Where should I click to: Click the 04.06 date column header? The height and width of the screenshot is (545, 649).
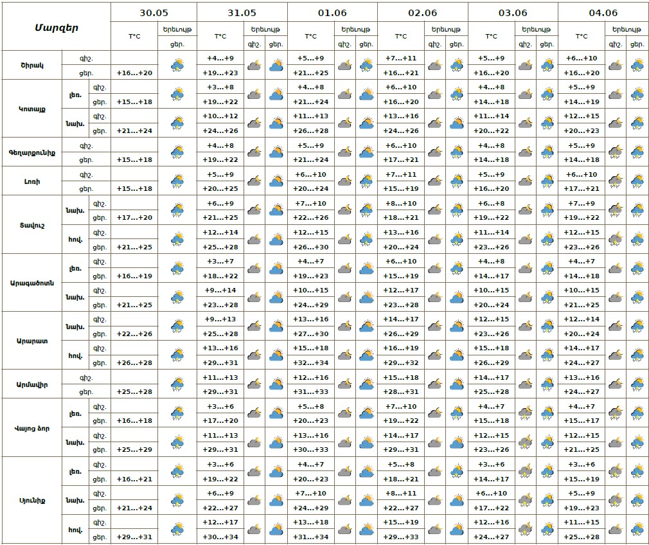pyautogui.click(x=603, y=12)
